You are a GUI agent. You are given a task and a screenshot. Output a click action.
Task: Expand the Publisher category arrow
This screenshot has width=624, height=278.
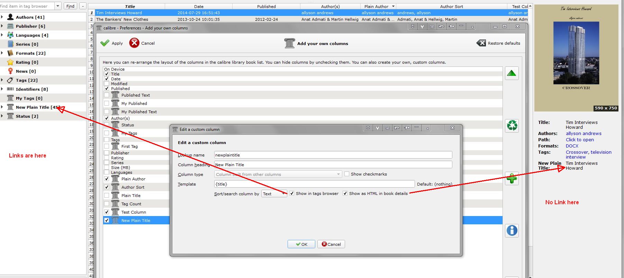(x=2, y=26)
